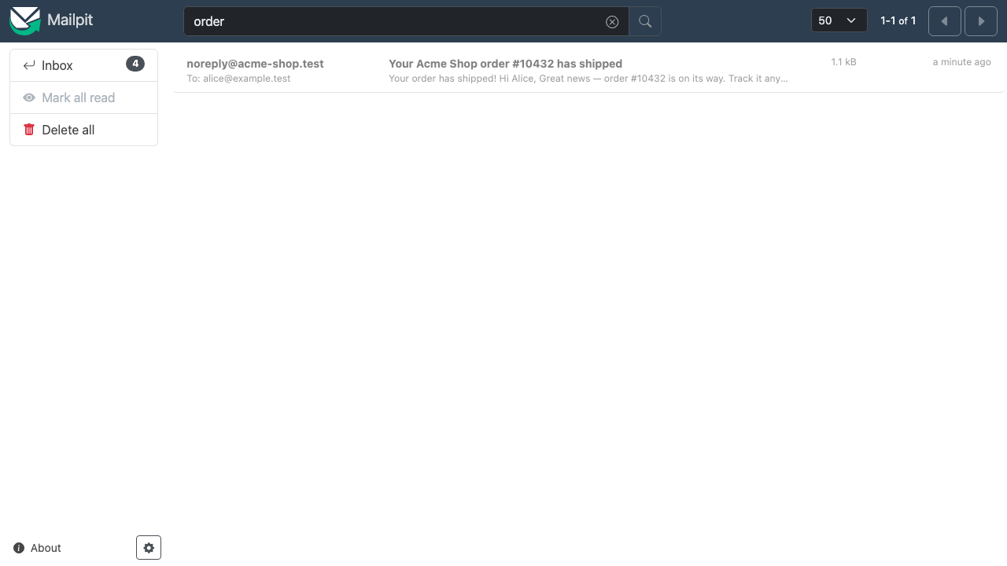Viewport: 1007px width, 566px height.
Task: Click the Mailpit title text
Action: 70,20
